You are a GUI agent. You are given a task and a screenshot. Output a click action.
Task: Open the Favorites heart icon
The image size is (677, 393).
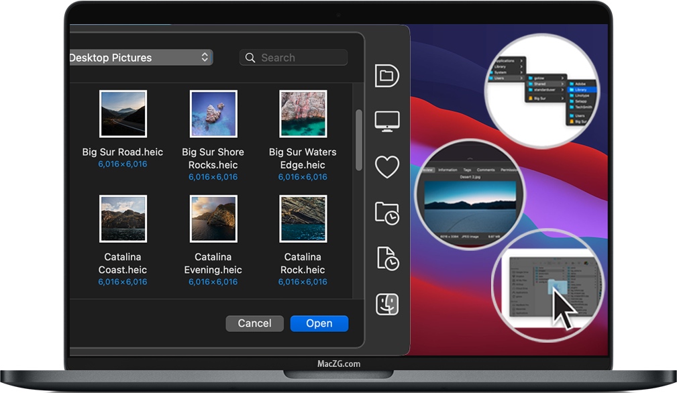pyautogui.click(x=387, y=167)
